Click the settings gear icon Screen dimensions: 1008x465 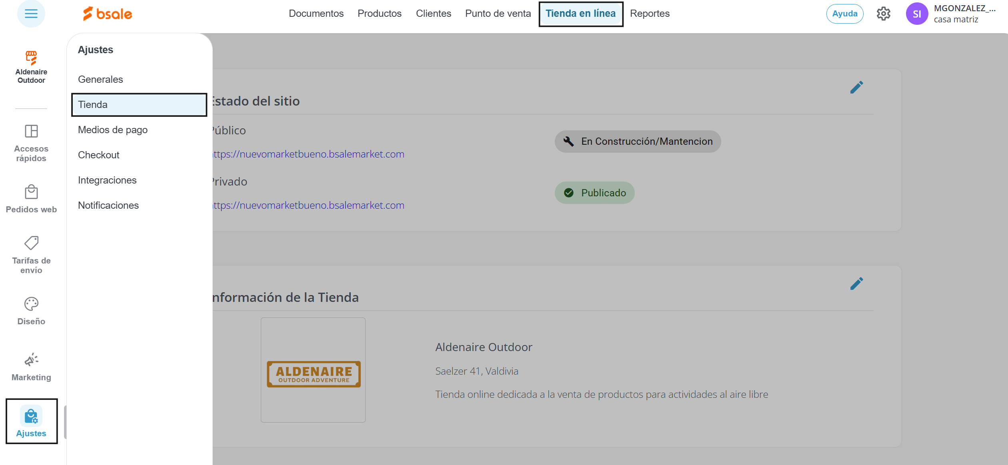[883, 14]
